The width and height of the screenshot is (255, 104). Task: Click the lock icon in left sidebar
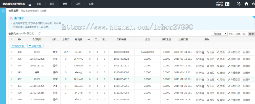(3, 11)
